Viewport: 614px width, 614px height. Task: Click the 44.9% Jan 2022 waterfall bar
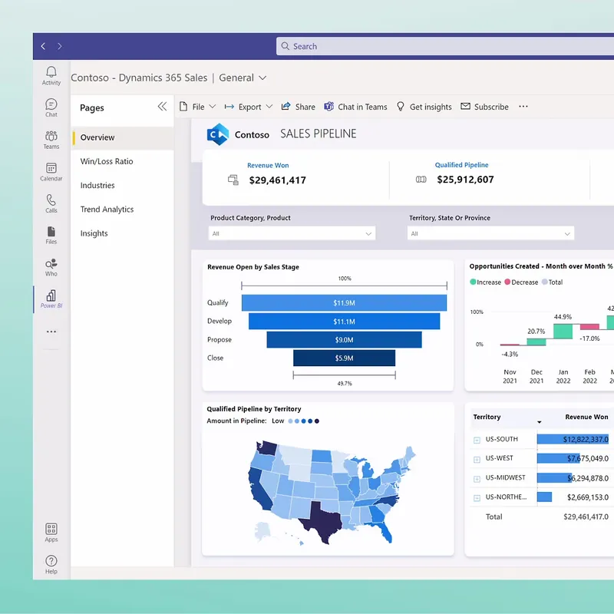563,332
